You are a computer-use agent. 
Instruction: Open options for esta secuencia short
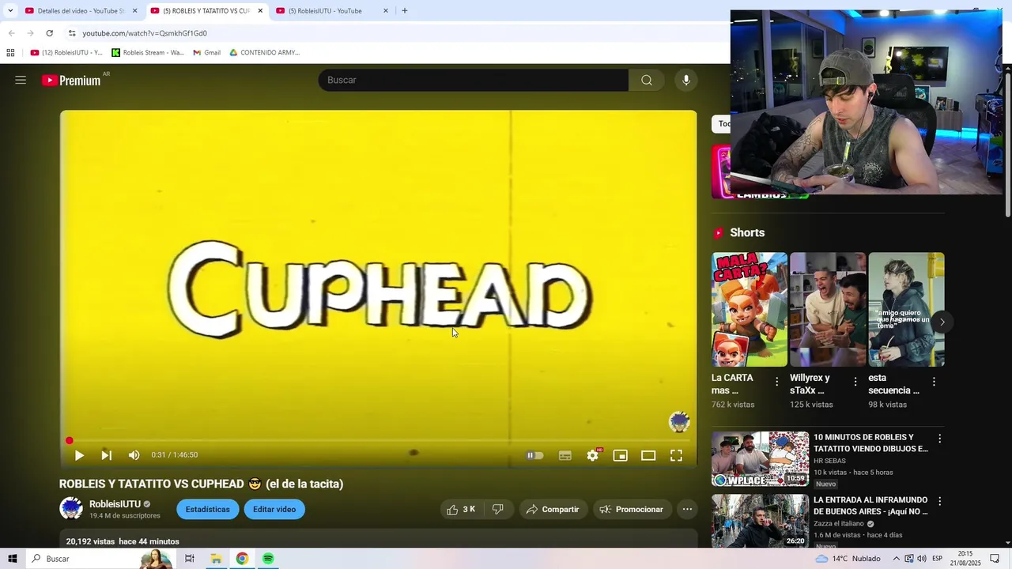click(934, 382)
